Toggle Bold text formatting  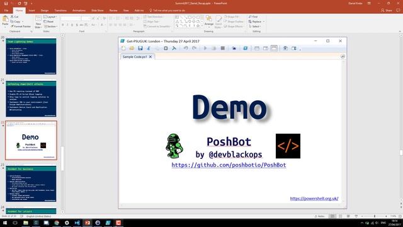63,25
